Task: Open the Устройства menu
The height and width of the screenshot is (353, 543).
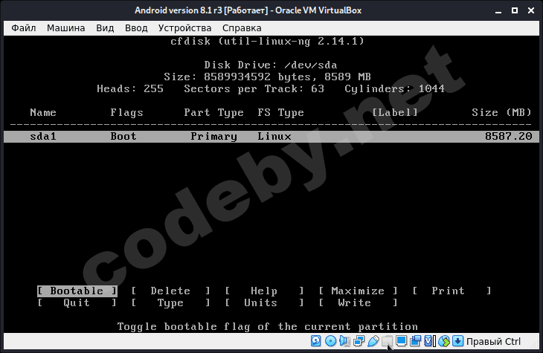Action: point(184,28)
